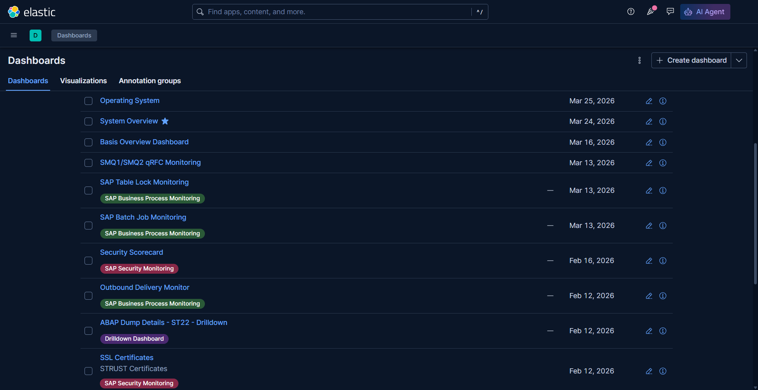
Task: Open the ABAP Dump Details ST22 Drilldown link
Action: coord(163,323)
